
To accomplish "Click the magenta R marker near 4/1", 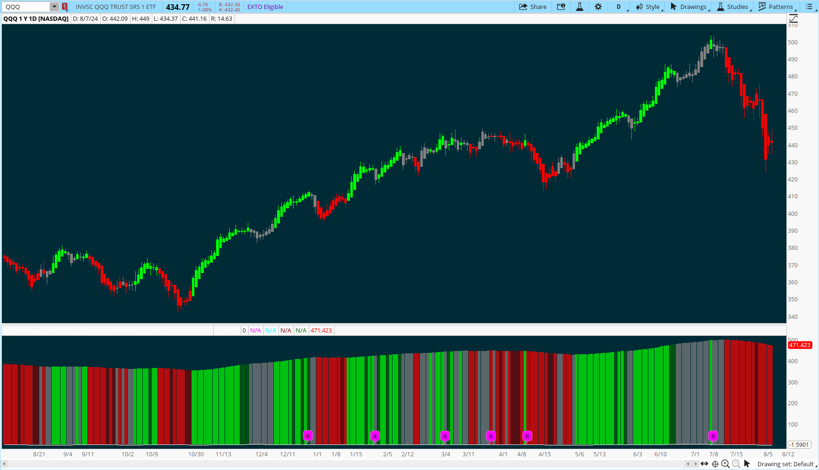I will point(491,436).
